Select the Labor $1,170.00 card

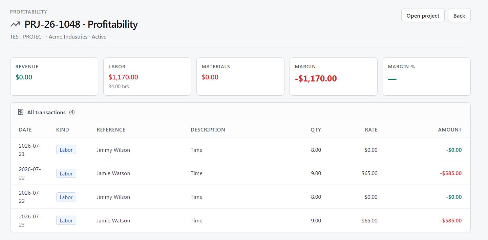[x=147, y=77]
